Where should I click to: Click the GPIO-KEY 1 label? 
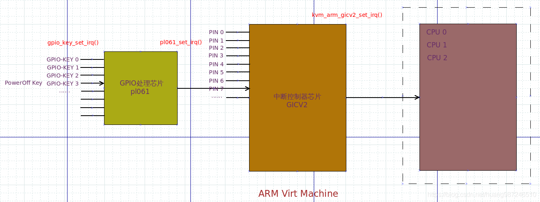pyautogui.click(x=63, y=67)
